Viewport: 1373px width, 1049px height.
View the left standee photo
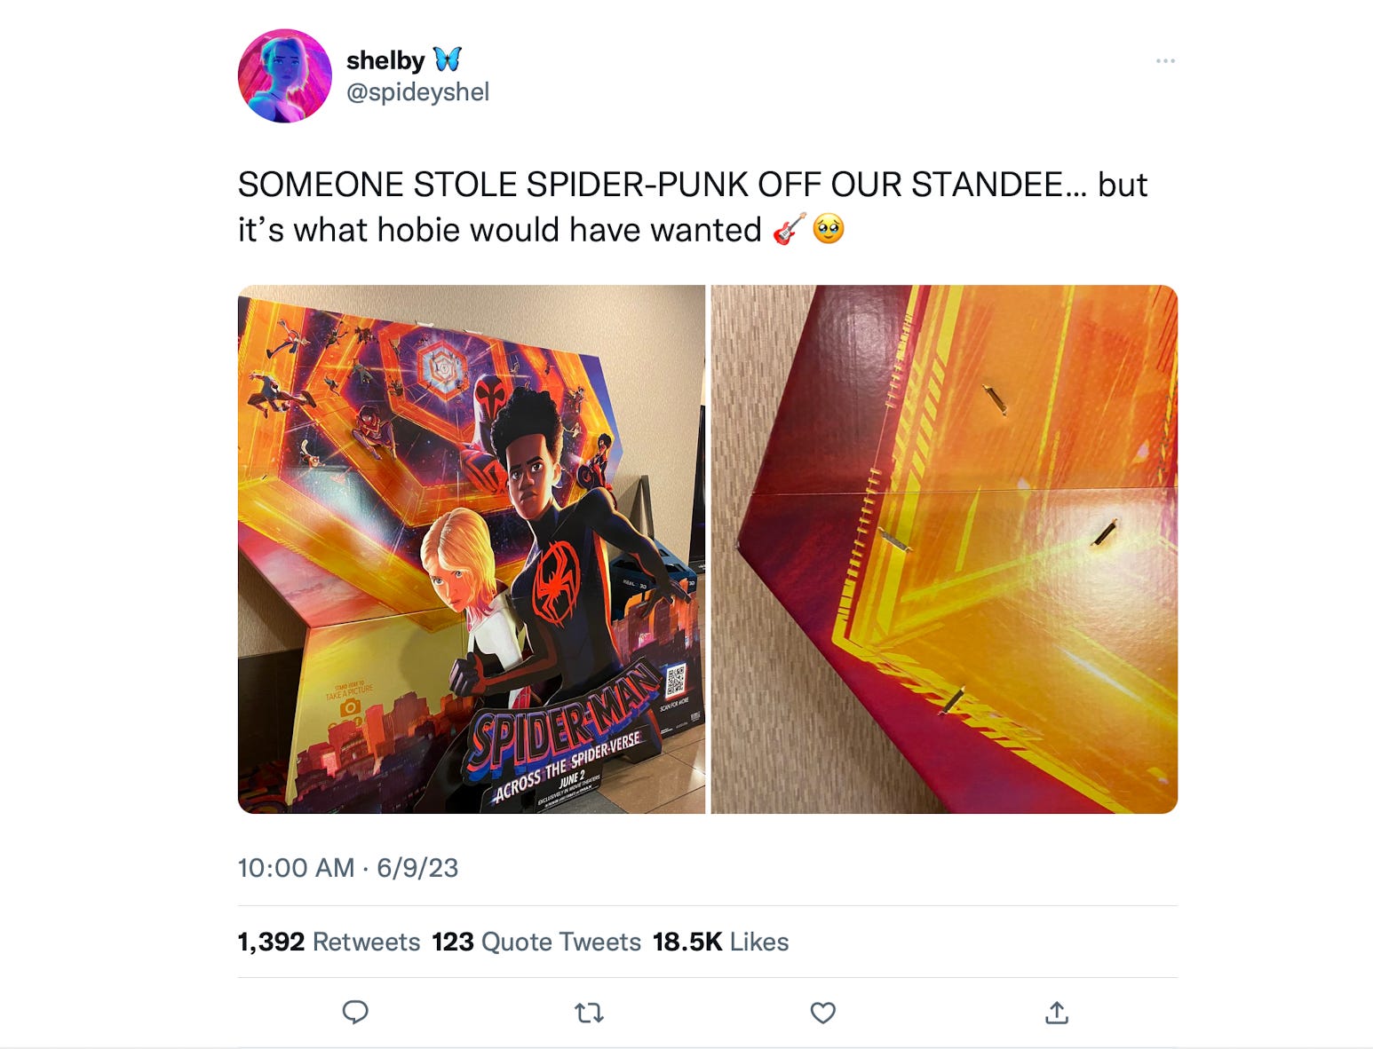472,549
